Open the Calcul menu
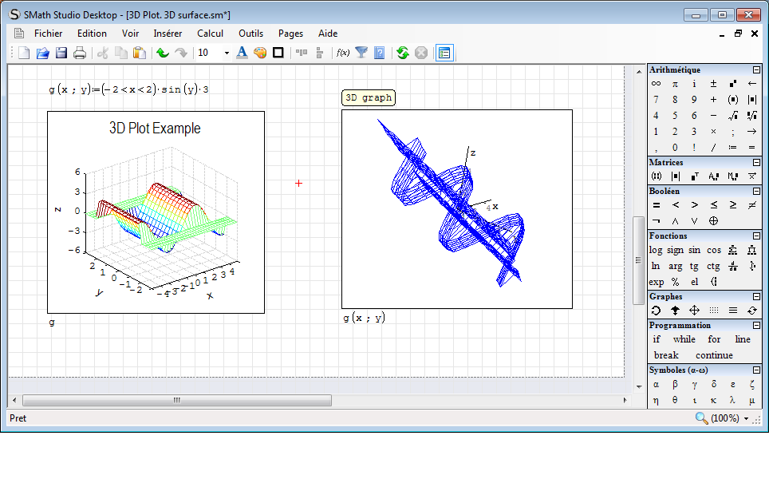The height and width of the screenshot is (479, 769). coord(211,34)
